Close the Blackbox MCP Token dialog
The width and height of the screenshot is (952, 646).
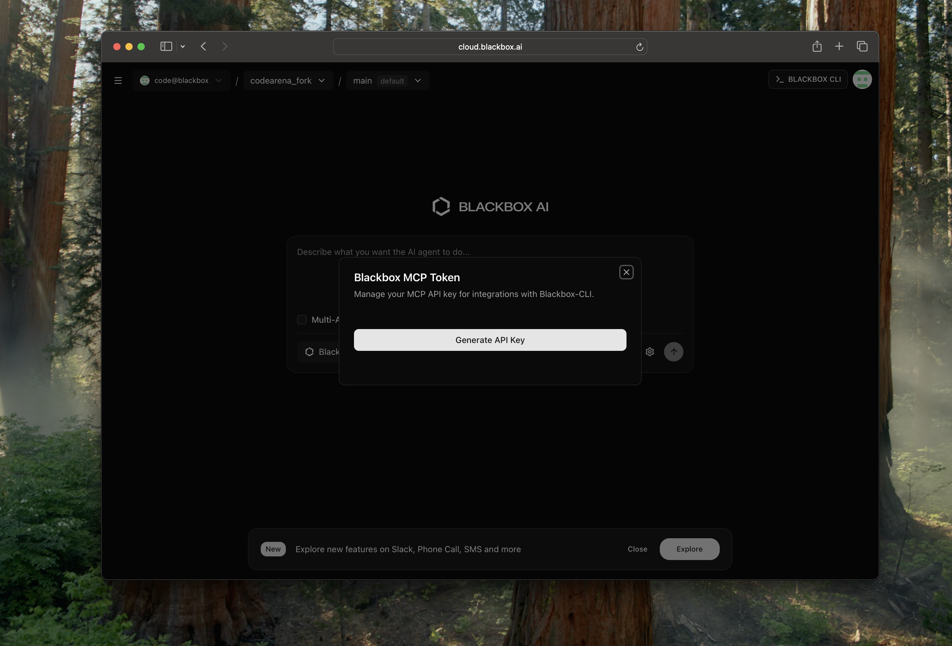click(x=626, y=272)
